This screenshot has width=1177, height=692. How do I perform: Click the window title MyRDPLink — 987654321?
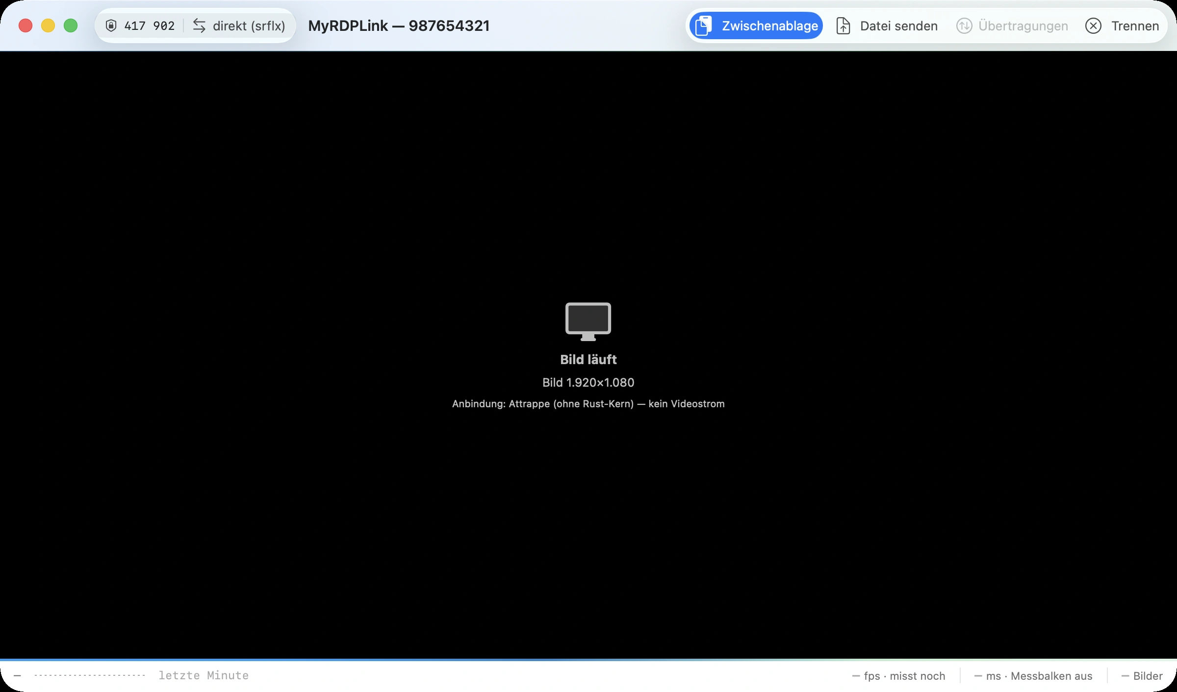[399, 25]
